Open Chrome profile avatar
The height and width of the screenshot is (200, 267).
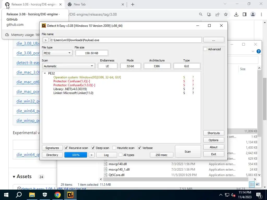tap(253, 15)
